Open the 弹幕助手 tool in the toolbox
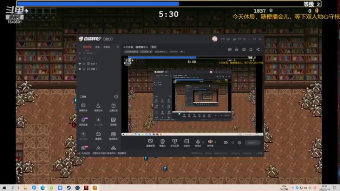The width and height of the screenshot is (340, 191). click(x=83, y=107)
